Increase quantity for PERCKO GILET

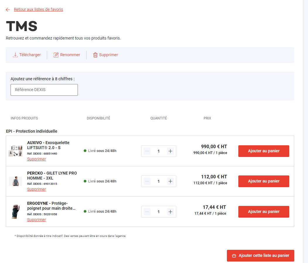pyautogui.click(x=170, y=181)
